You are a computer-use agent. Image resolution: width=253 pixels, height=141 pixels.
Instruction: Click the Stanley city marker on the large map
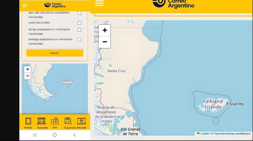[x=227, y=104]
